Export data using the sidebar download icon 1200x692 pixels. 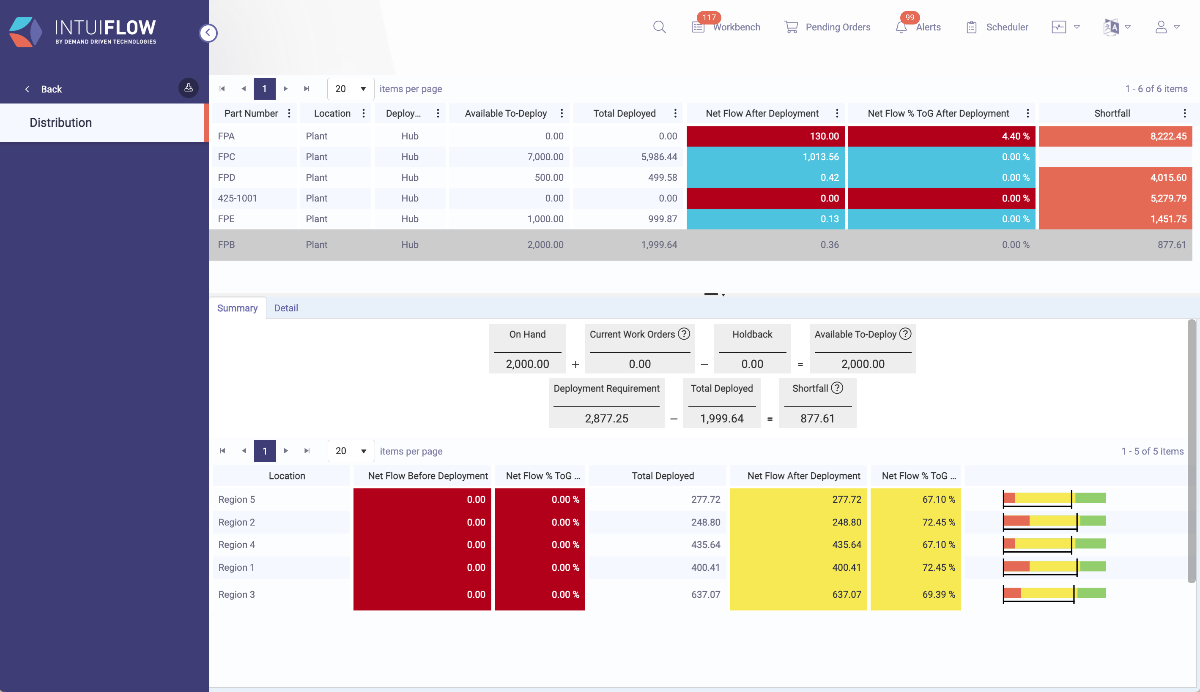pyautogui.click(x=188, y=88)
